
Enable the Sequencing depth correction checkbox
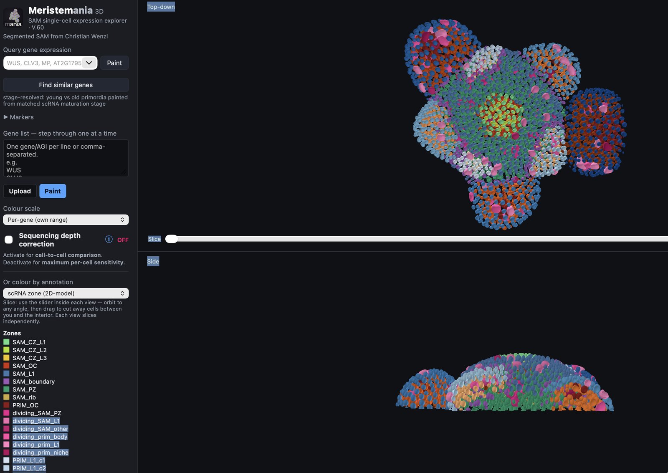tap(9, 240)
